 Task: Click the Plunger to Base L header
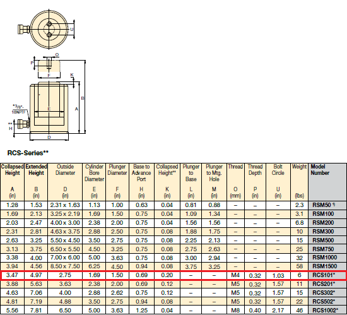[x=191, y=182]
